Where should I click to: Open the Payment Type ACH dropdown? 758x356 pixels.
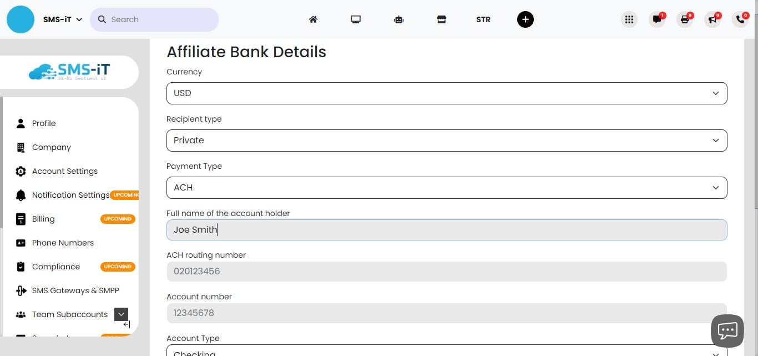(x=447, y=188)
